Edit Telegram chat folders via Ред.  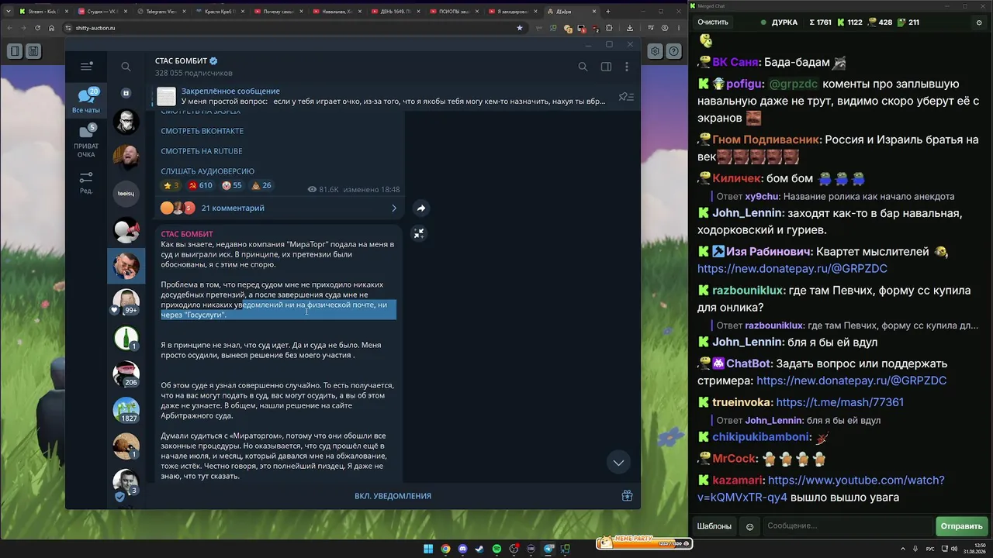pos(86,183)
